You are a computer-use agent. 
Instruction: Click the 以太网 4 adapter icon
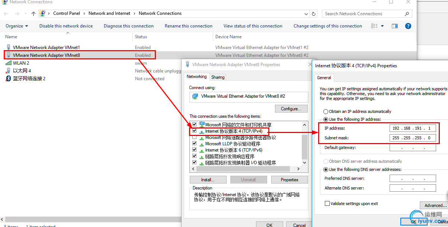click(9, 71)
